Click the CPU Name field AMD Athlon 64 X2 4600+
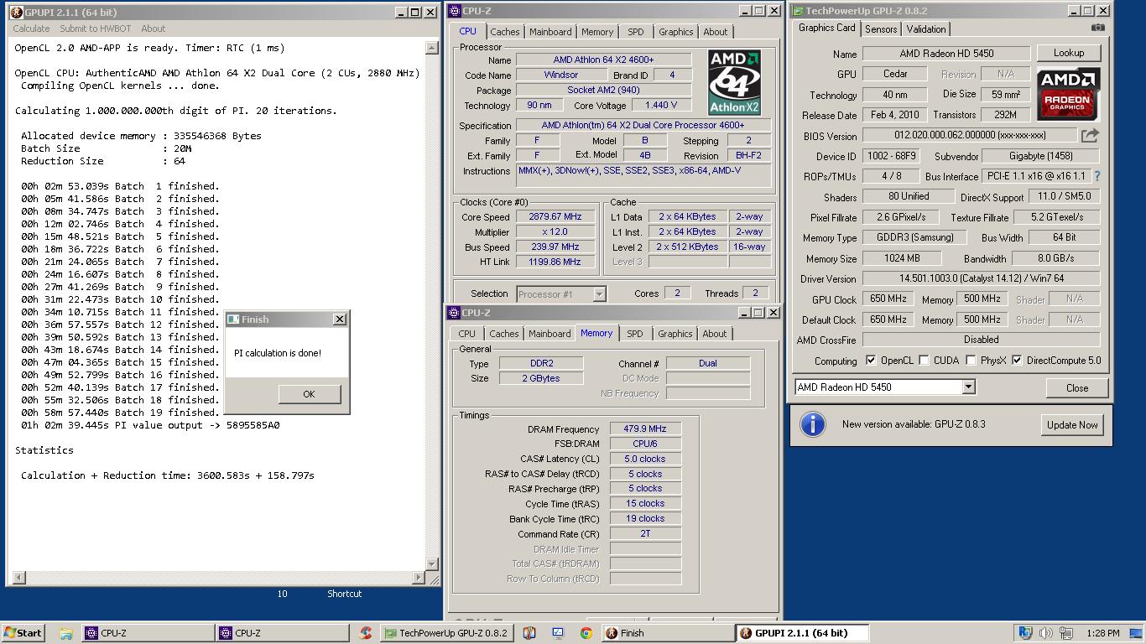The image size is (1146, 644). (603, 60)
